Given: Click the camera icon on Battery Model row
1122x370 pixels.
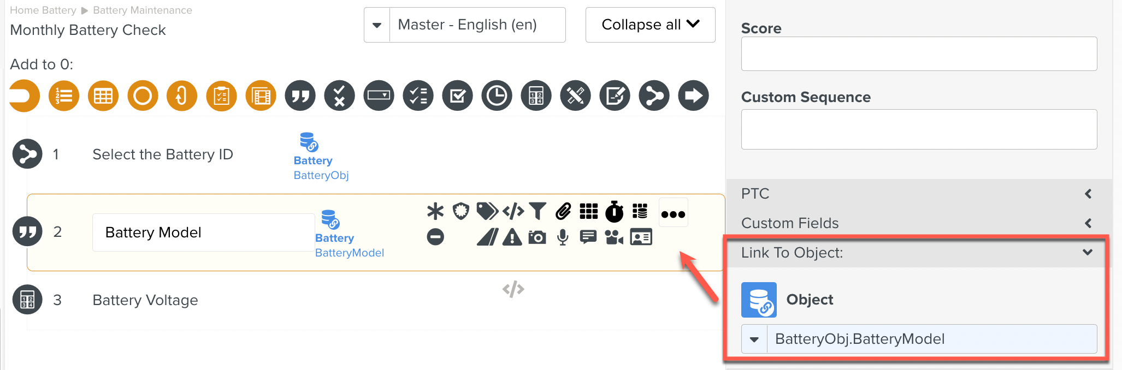Looking at the screenshot, I should [x=537, y=237].
